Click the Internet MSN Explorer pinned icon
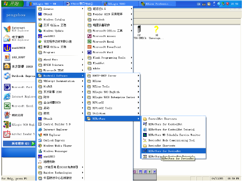 (x=7, y=29)
